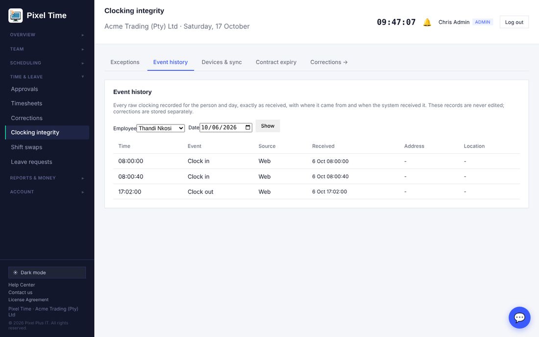Select the 08:00:40 time cell
This screenshot has width=539, height=337.
click(x=131, y=176)
